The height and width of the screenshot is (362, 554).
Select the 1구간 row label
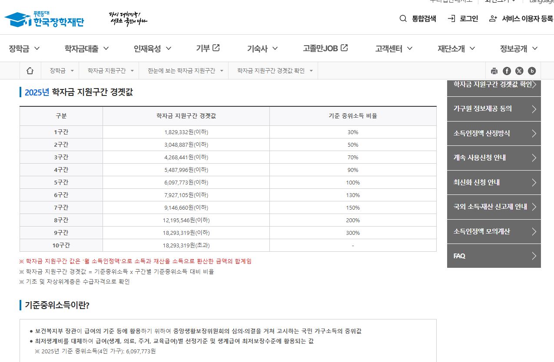[61, 132]
